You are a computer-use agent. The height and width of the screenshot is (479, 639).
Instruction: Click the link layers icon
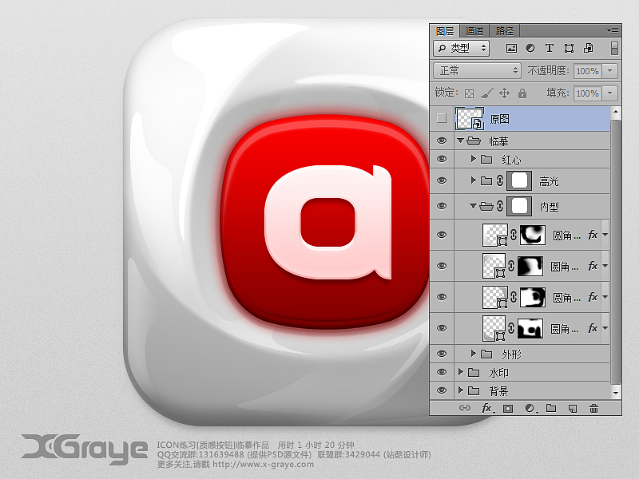[x=465, y=408]
